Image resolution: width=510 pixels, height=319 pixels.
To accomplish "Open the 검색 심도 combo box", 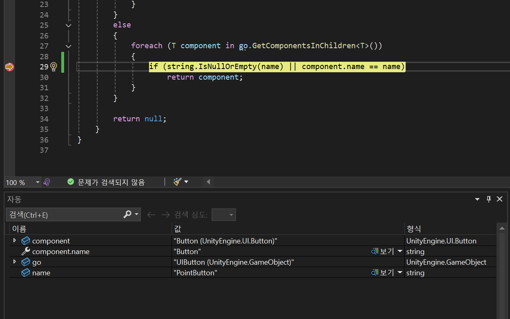I will (224, 214).
